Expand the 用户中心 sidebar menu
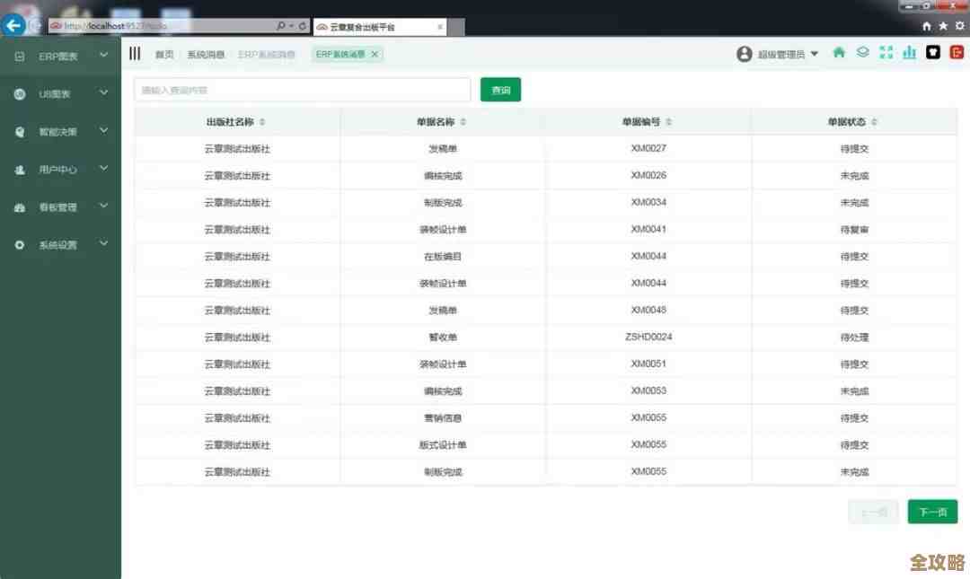Screen dimensions: 970x579 point(58,169)
